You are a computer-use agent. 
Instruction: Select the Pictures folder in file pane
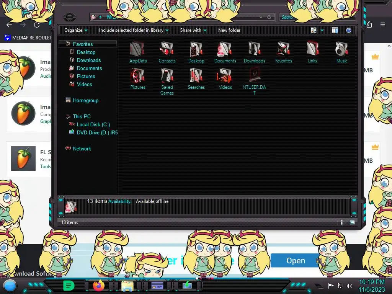(x=138, y=79)
